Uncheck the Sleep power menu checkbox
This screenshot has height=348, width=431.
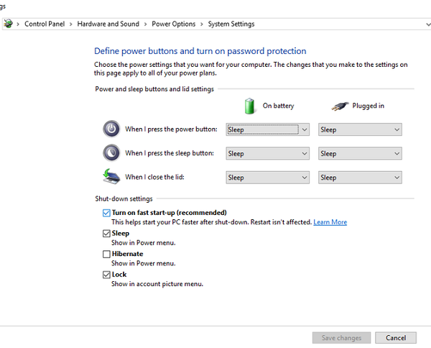(x=106, y=234)
